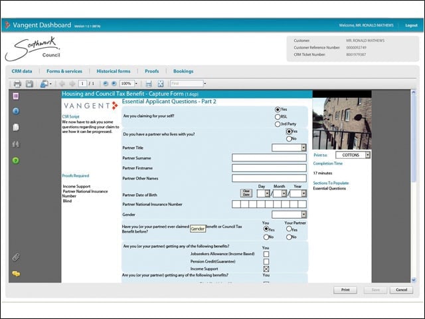Check Pension Credit (Guarantee) box
The image size is (425, 319).
pyautogui.click(x=266, y=261)
